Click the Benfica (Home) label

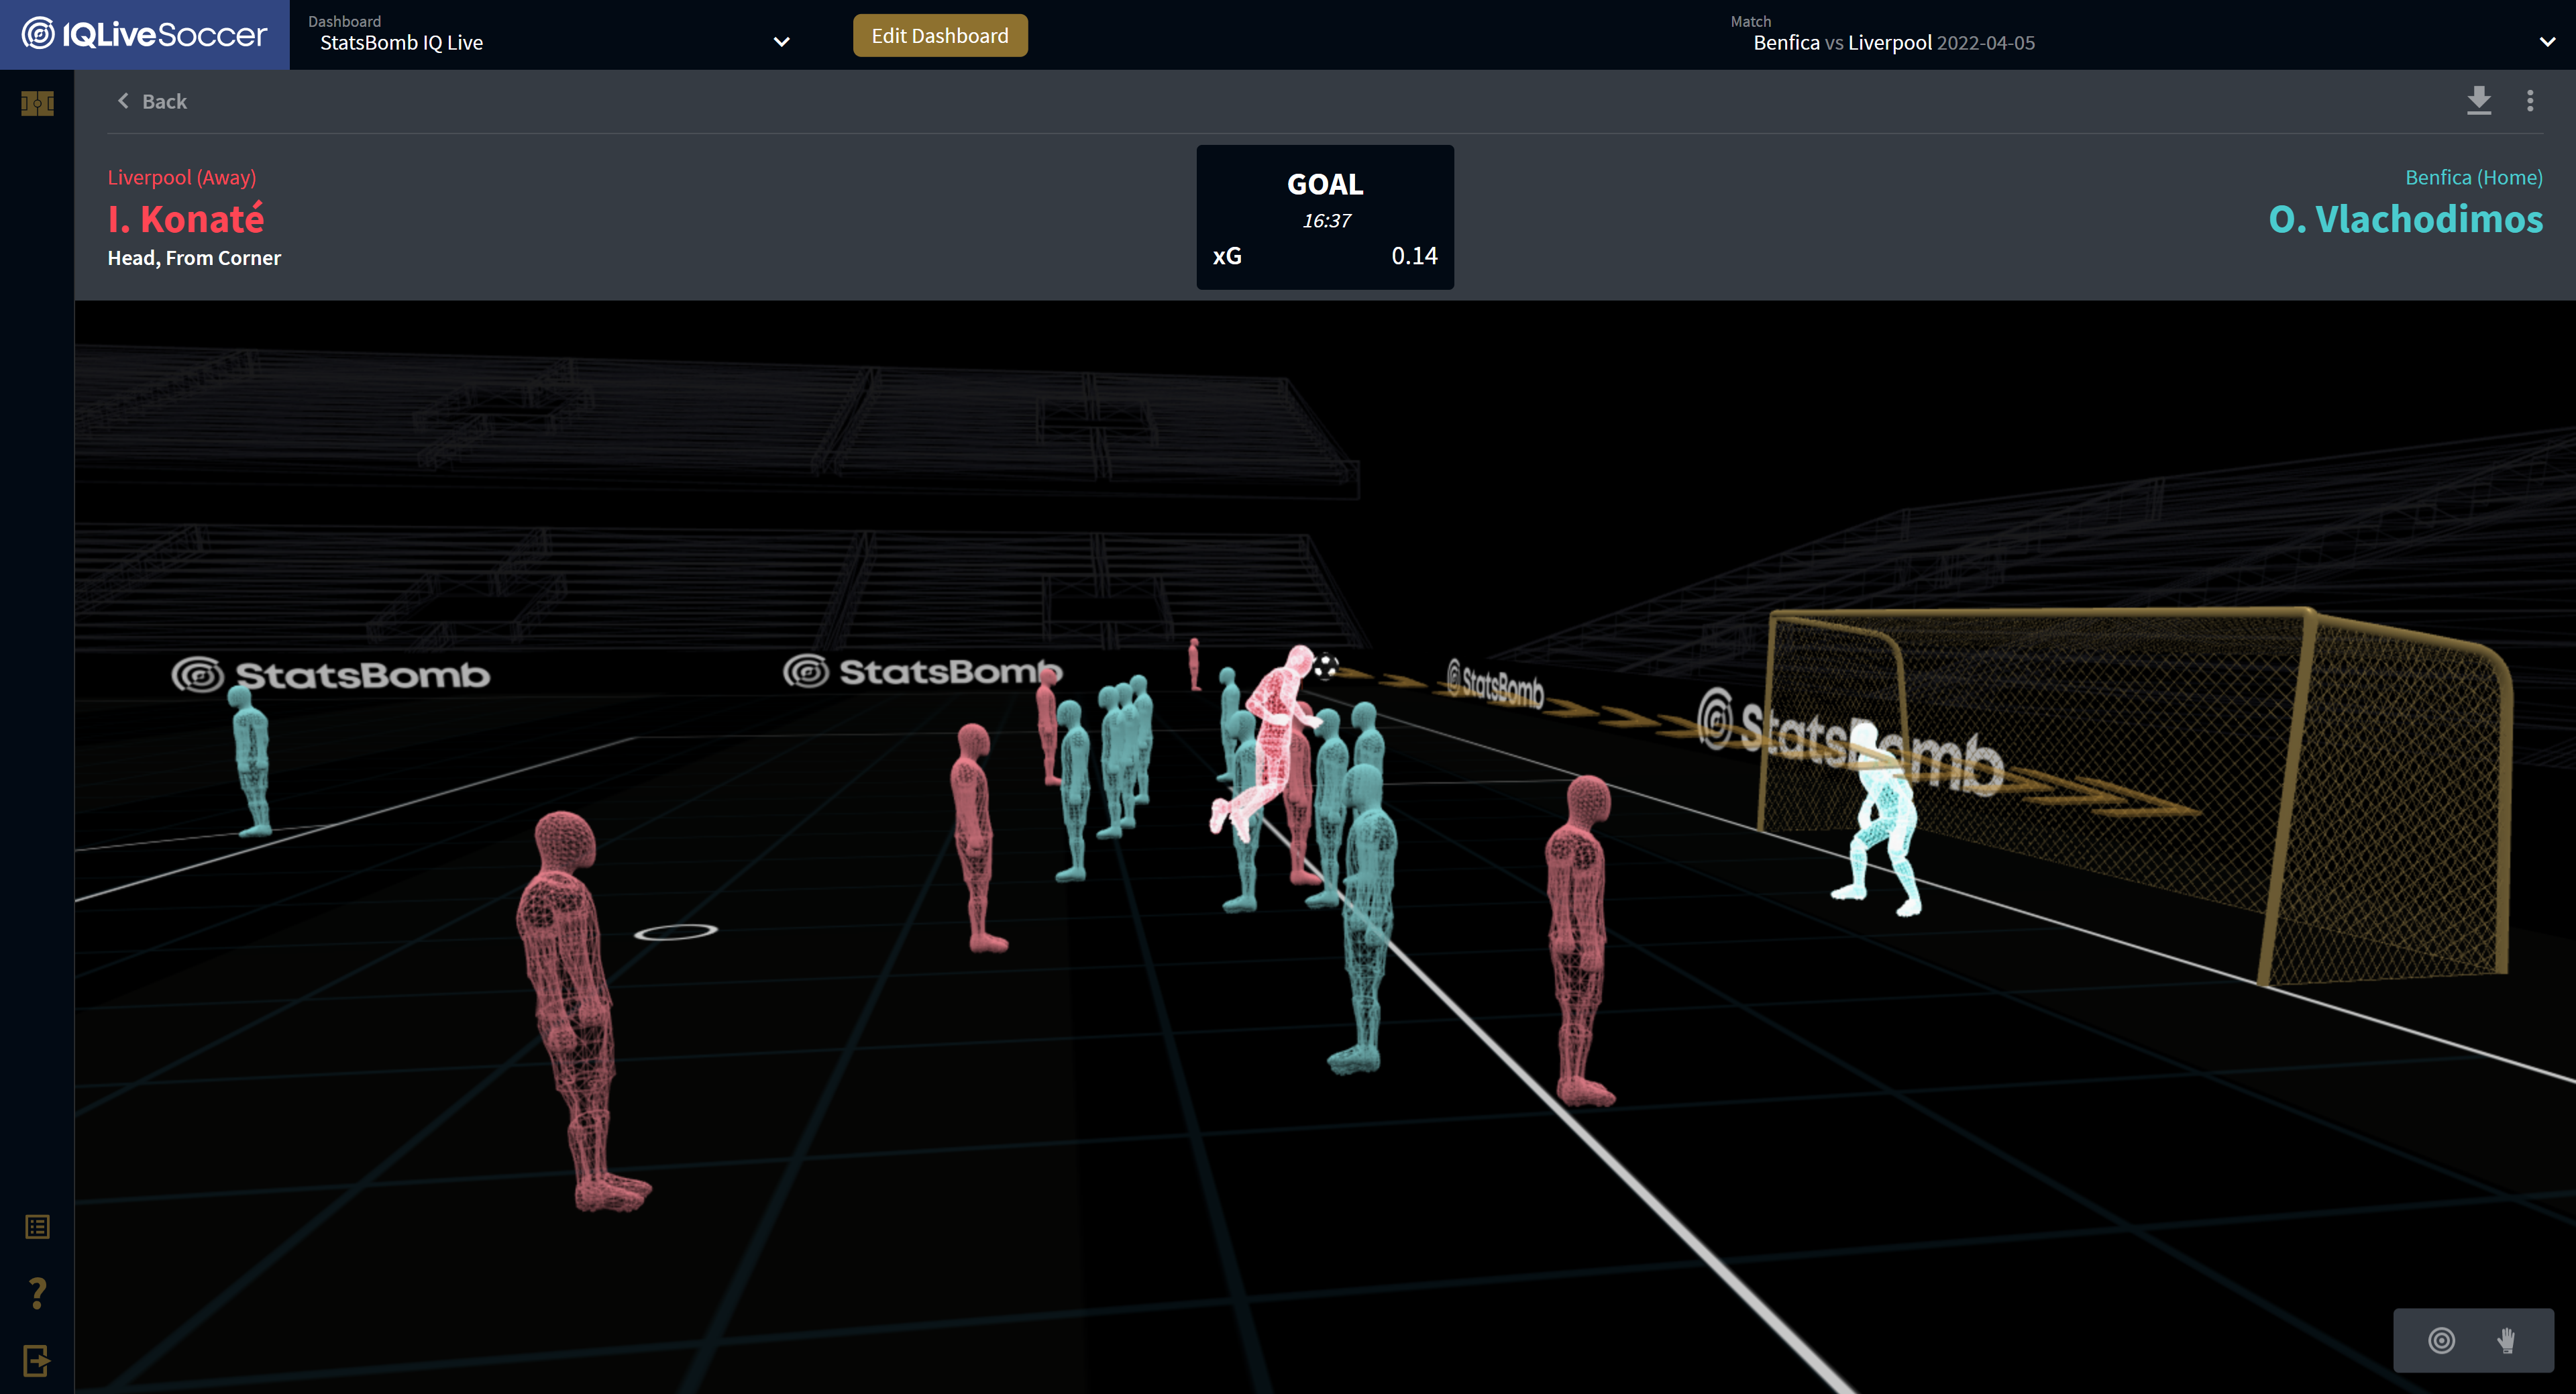pos(2473,177)
